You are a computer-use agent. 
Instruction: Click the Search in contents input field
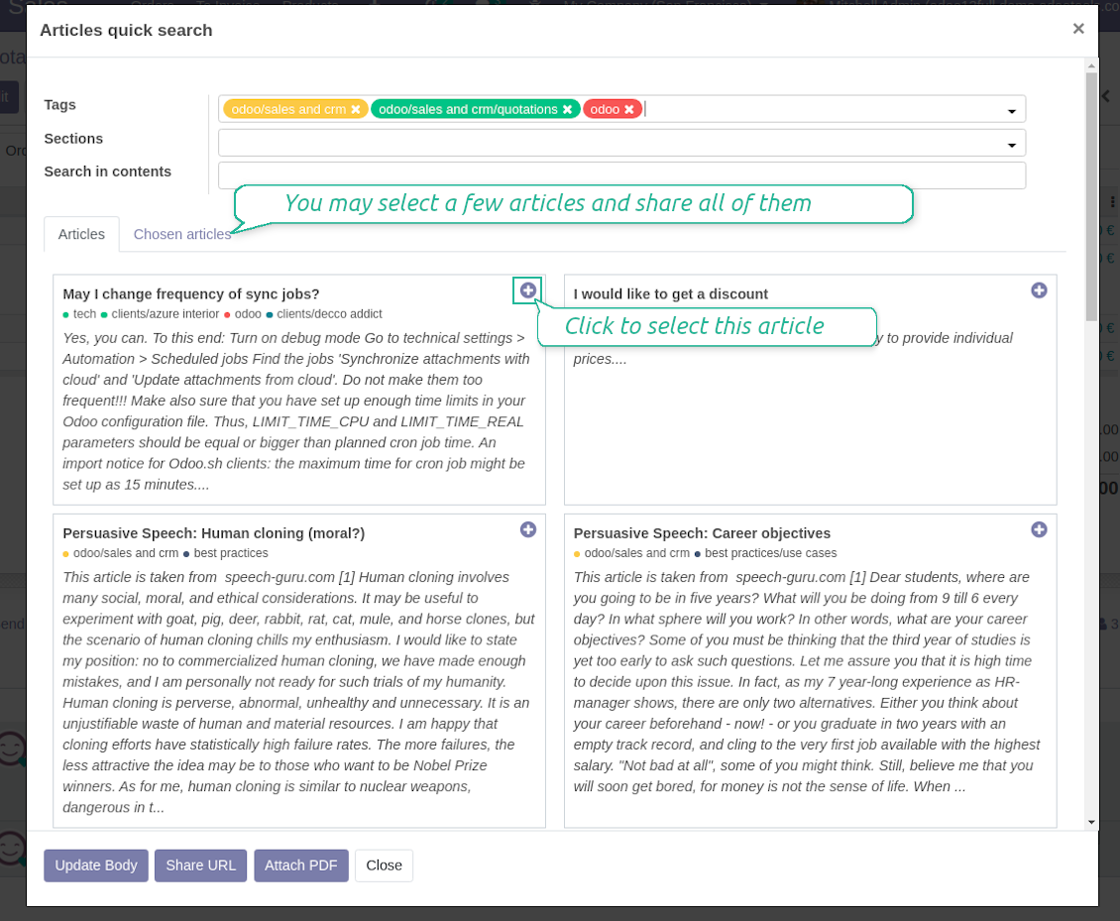pos(621,175)
